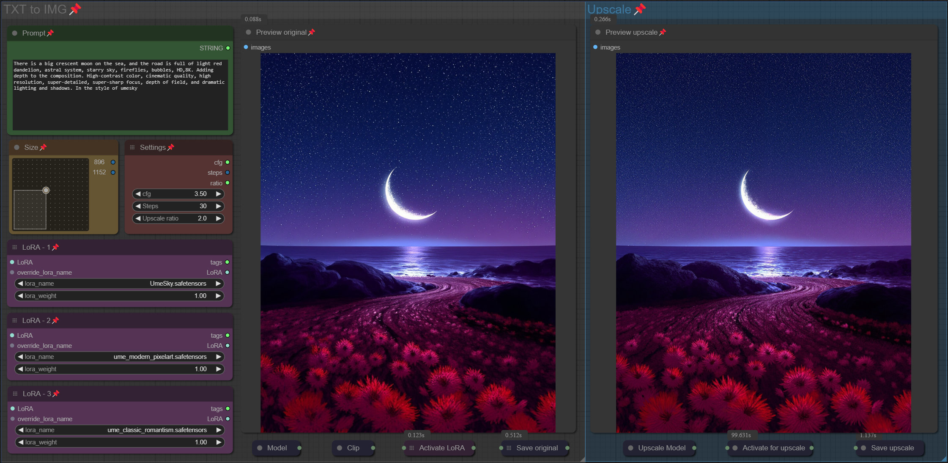This screenshot has width=948, height=463.
Task: Click inside the Prompt text area
Action: pyautogui.click(x=120, y=106)
